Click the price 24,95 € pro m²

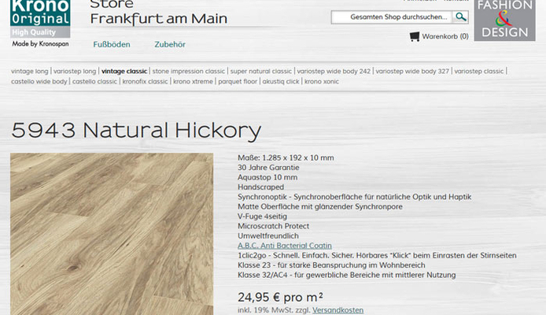tap(280, 297)
